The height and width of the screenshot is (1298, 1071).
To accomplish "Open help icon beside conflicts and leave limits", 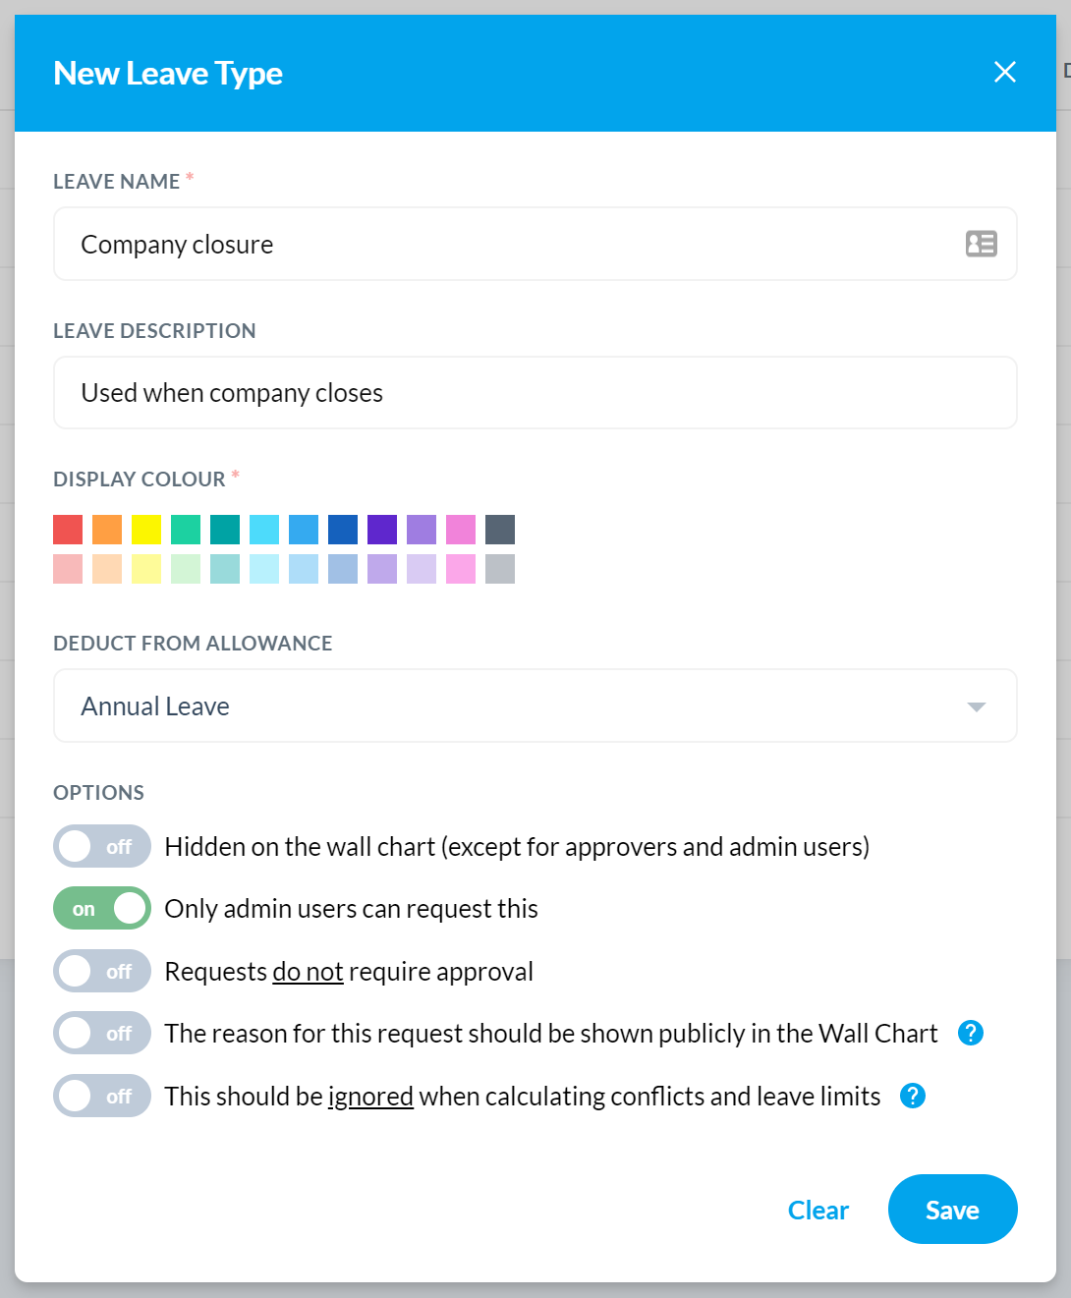I will pyautogui.click(x=912, y=1096).
